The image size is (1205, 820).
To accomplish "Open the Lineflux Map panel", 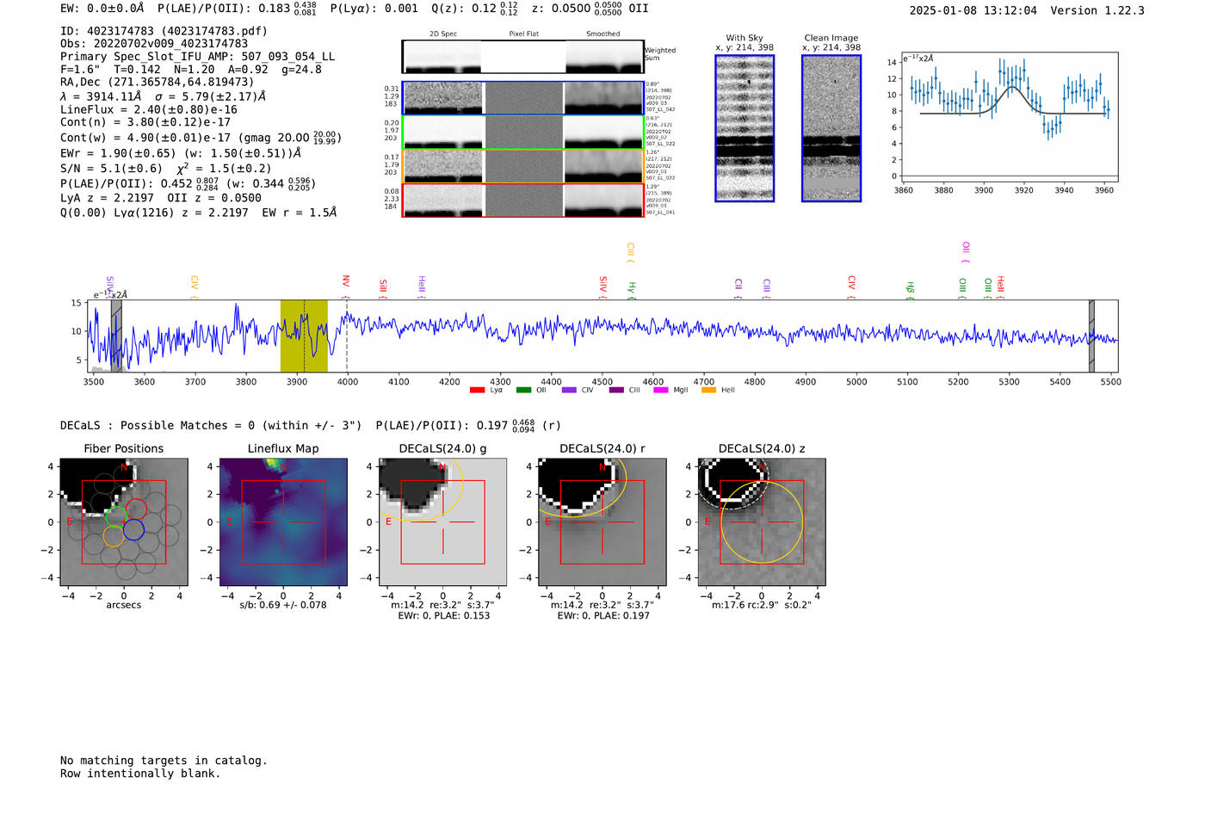I will 283,521.
